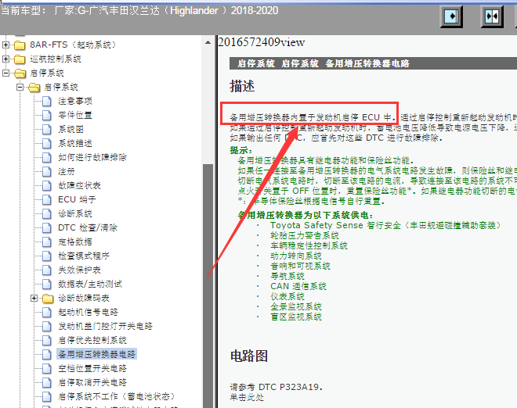Open the 启停优先控制系统 tree entry
Image resolution: width=517 pixels, height=408 pixels.
[92, 340]
